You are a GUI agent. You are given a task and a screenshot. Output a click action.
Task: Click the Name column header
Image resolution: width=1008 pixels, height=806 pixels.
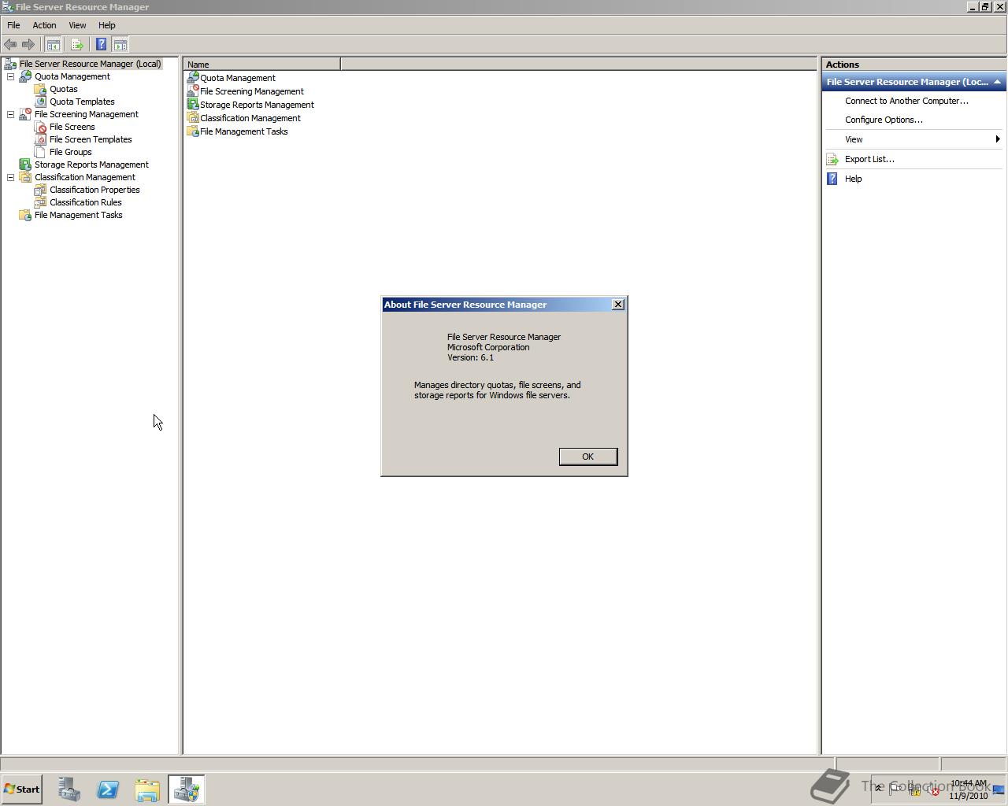pyautogui.click(x=261, y=65)
